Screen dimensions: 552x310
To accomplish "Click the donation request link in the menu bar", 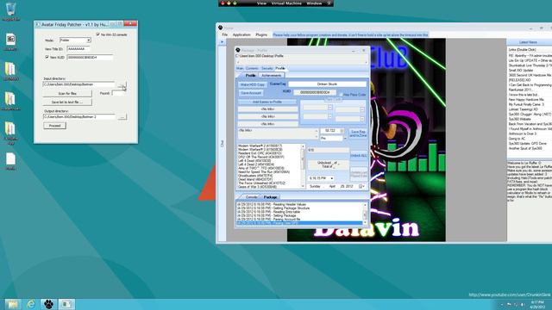I will tap(350, 34).
